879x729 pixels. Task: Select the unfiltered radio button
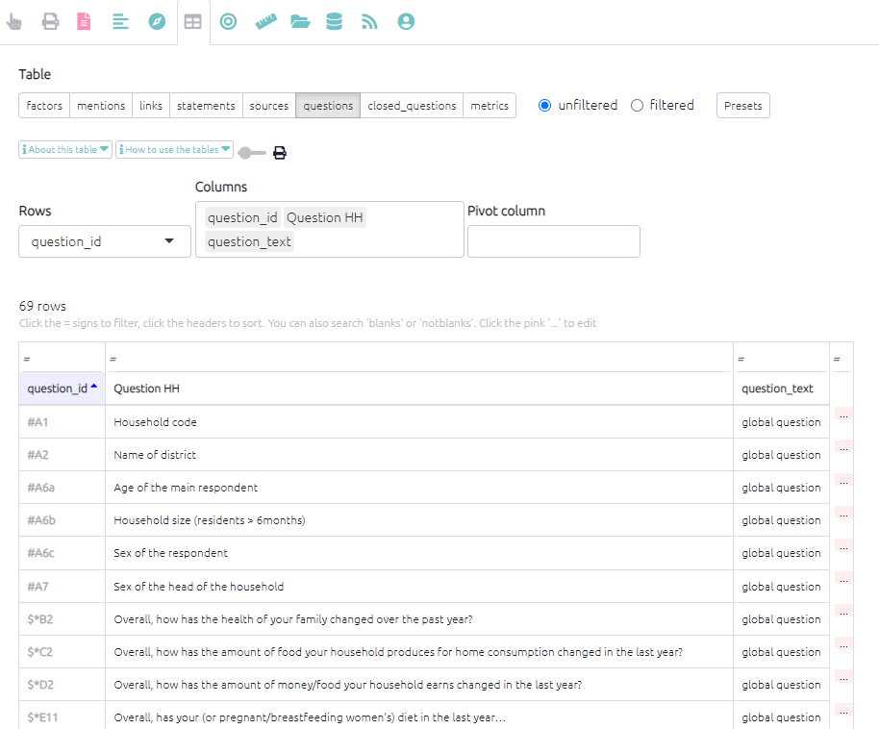point(545,106)
